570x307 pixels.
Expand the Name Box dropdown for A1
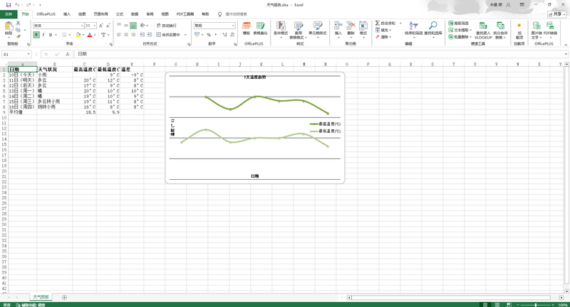[x=28, y=54]
